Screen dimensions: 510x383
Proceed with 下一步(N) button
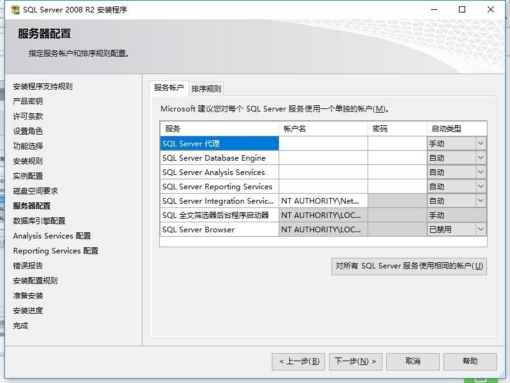pos(356,361)
